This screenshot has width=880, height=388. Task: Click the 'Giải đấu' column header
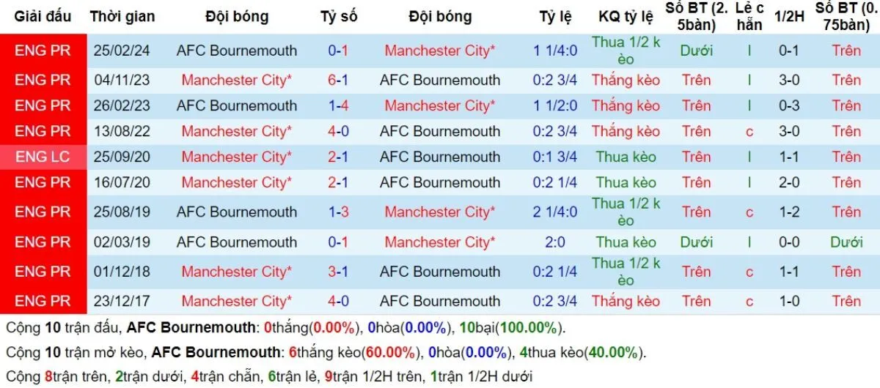point(43,16)
